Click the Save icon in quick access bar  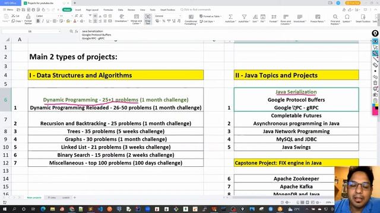click(23, 9)
